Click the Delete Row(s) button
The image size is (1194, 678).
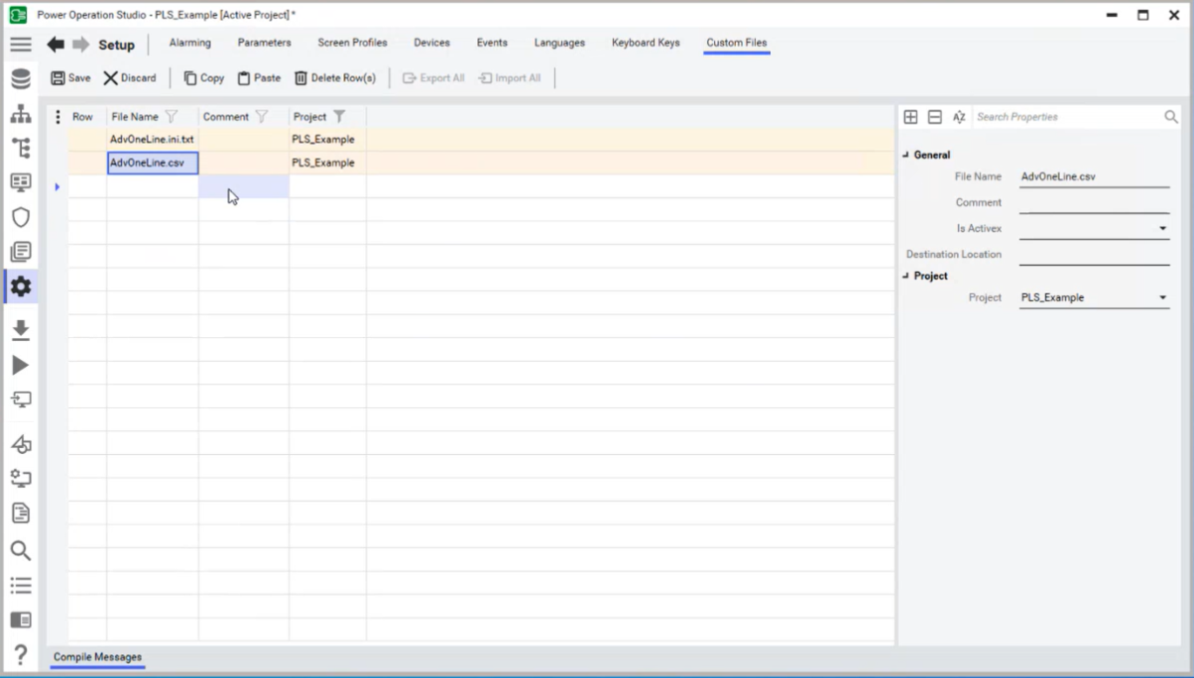(x=335, y=78)
